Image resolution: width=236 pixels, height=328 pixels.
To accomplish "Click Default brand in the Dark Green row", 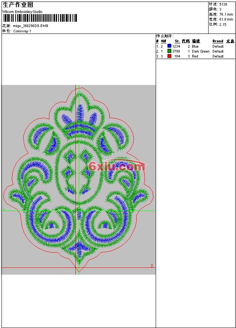I will [218, 51].
